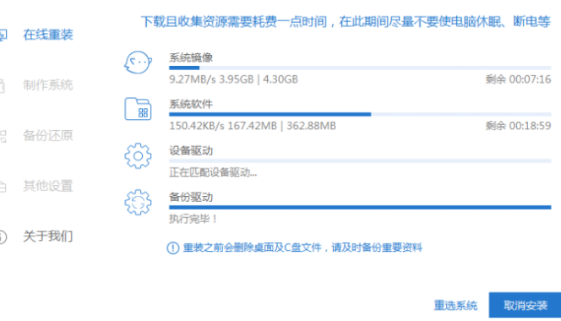This screenshot has height=321, width=561.
Task: Click remaining time 剩余 00:07:16
Action: (518, 79)
